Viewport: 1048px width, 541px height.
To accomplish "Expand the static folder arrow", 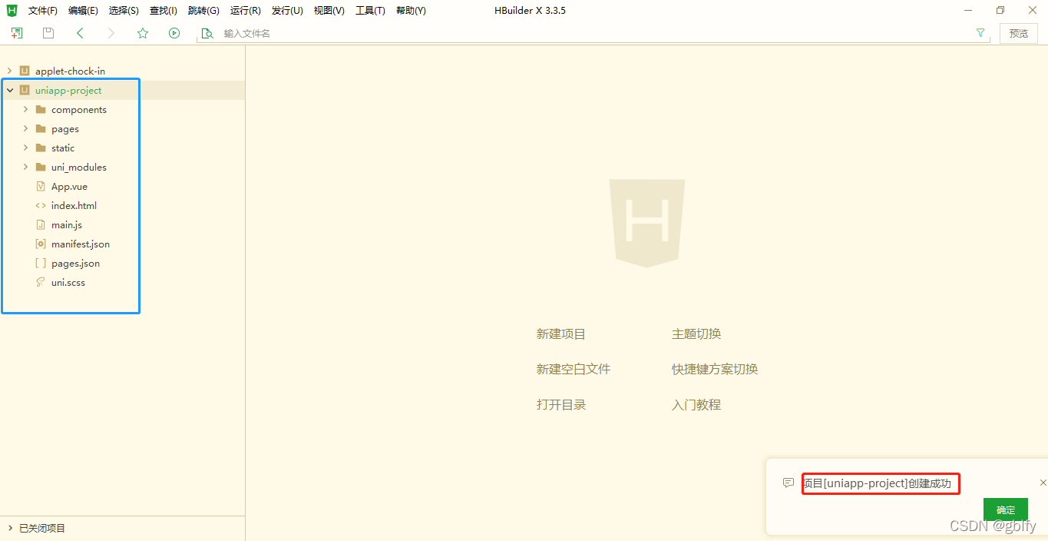I will [25, 148].
